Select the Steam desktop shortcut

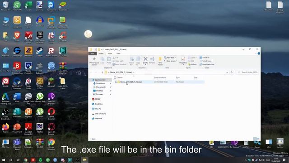click(x=40, y=52)
